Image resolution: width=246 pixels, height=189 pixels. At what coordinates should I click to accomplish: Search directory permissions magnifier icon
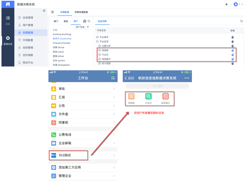[241, 21]
